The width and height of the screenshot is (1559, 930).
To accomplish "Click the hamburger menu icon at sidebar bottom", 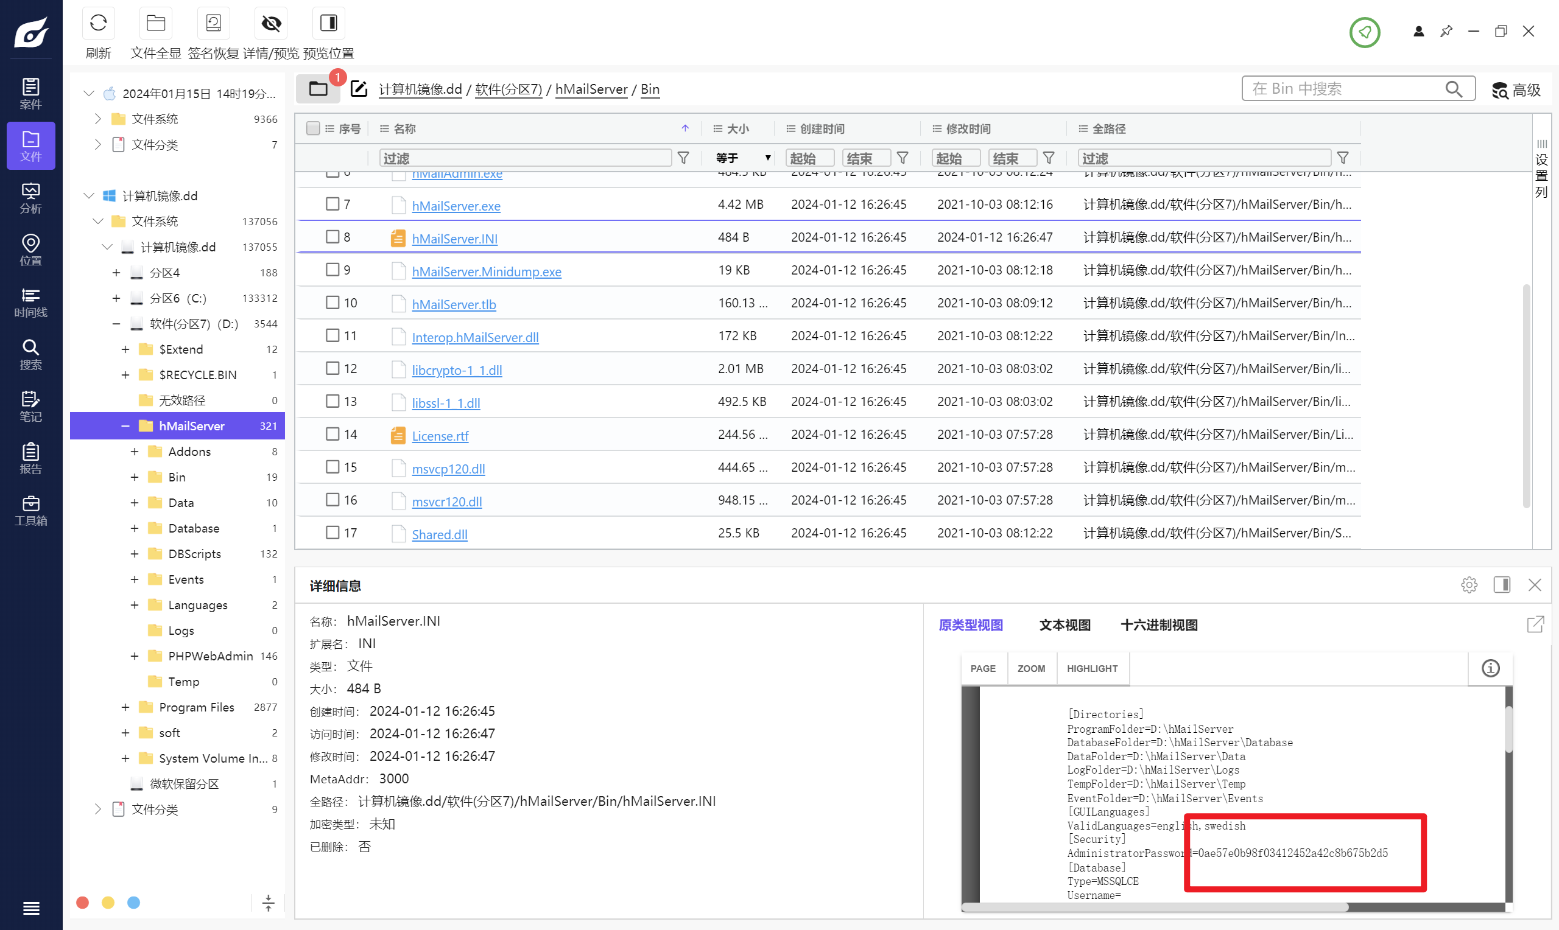I will point(30,907).
